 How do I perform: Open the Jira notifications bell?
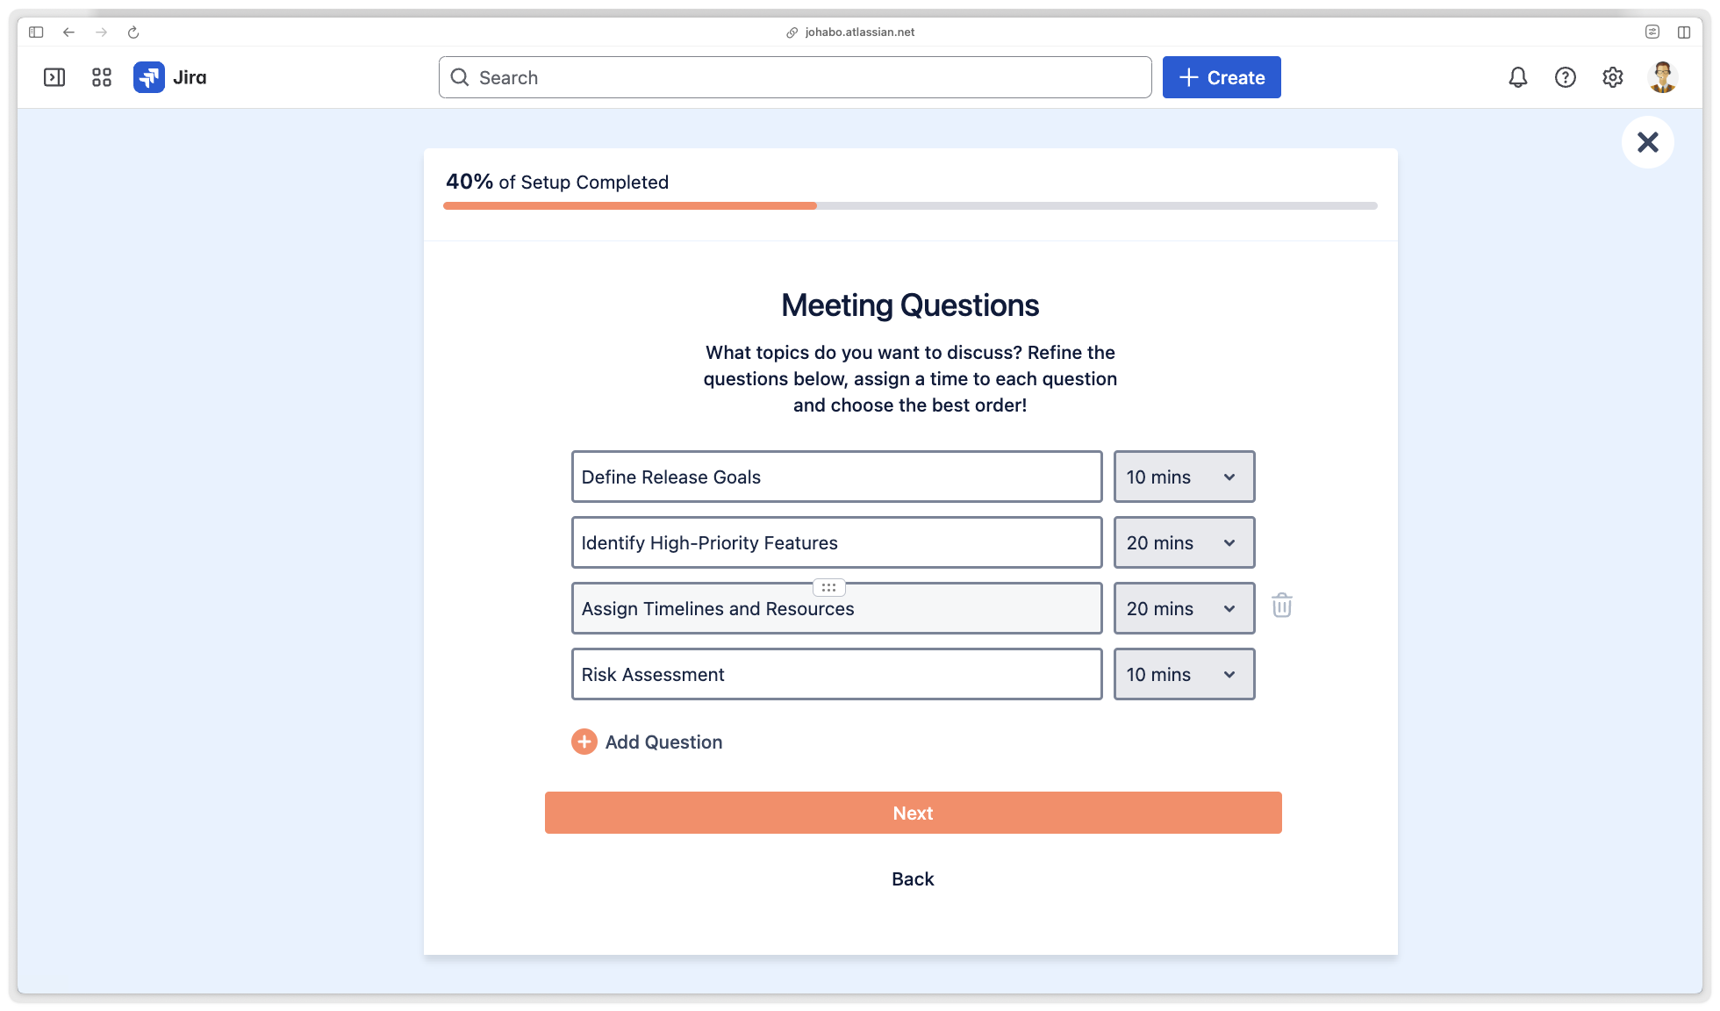[1517, 77]
